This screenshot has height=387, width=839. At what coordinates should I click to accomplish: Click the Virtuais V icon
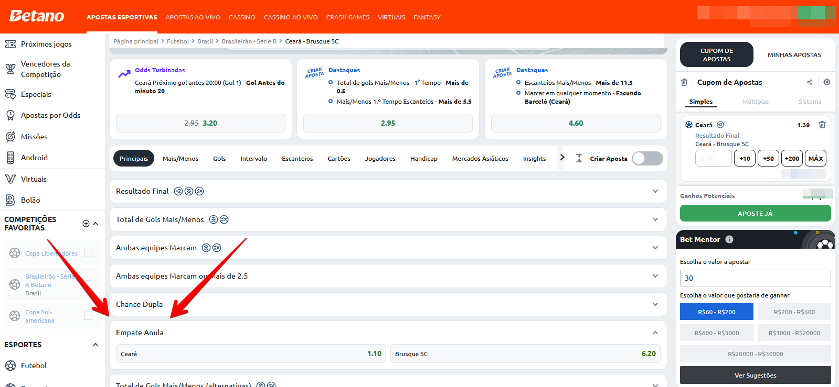[x=10, y=179]
